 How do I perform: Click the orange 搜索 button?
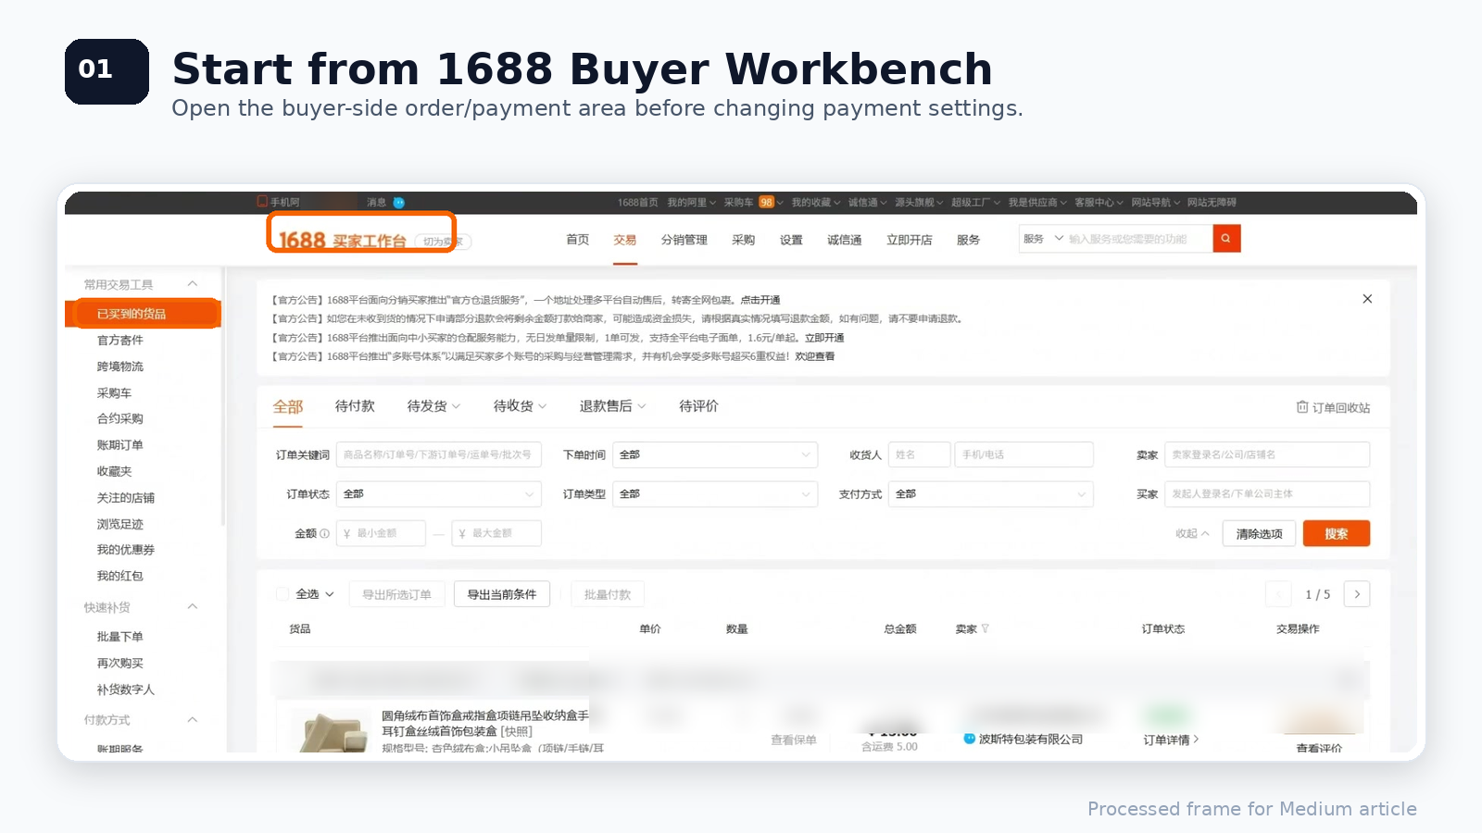click(x=1337, y=534)
